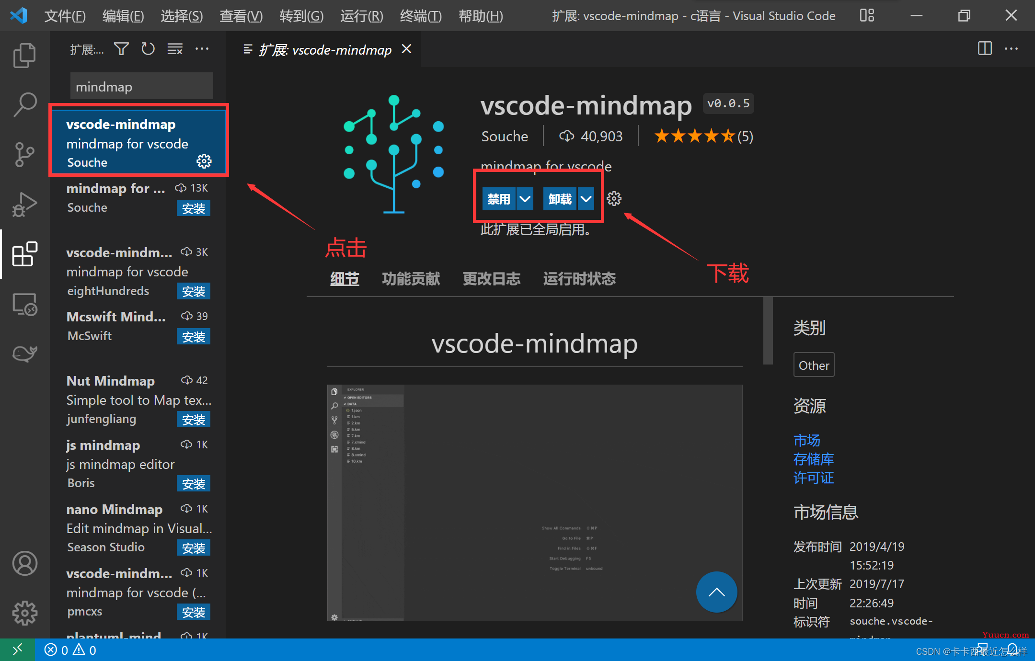
Task: Select nano Mindmap list item
Action: [138, 528]
